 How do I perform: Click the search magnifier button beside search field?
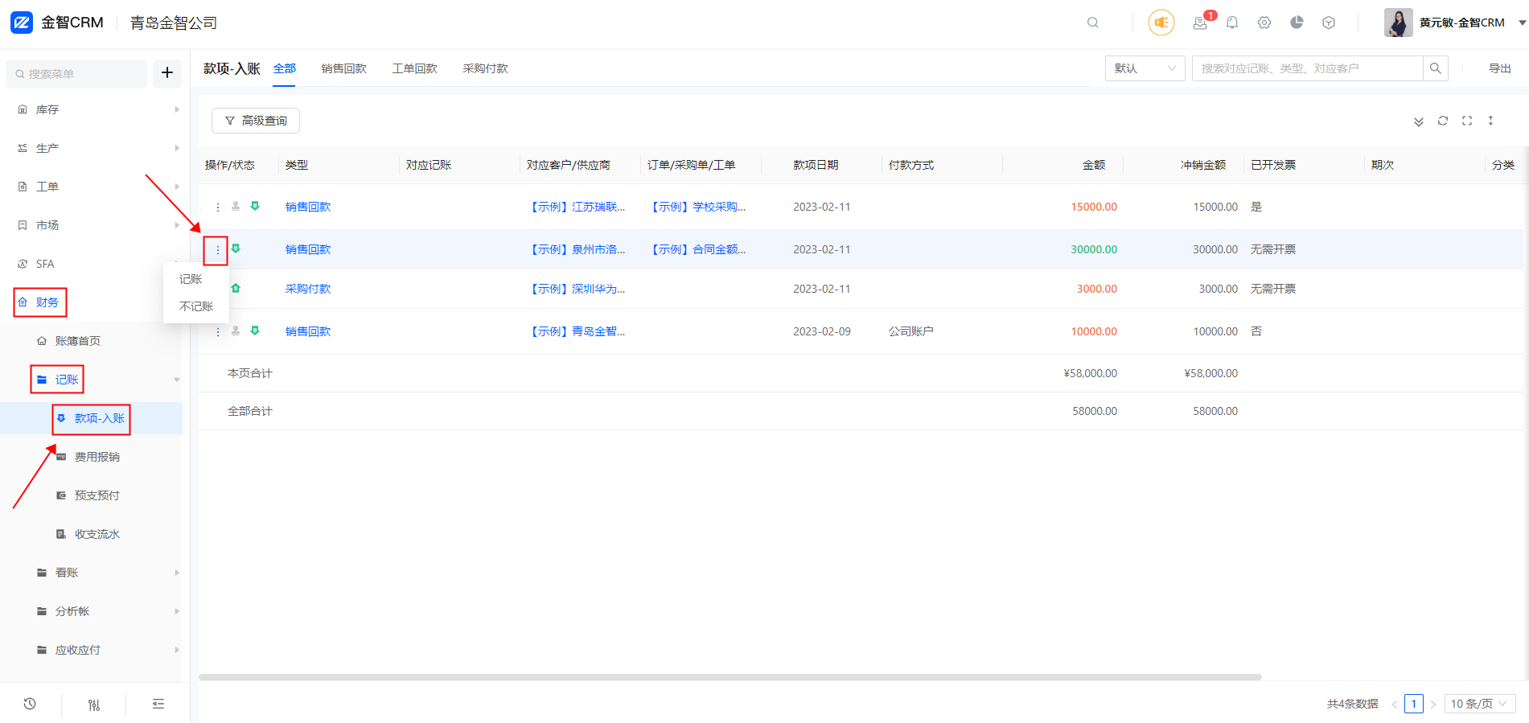1436,68
